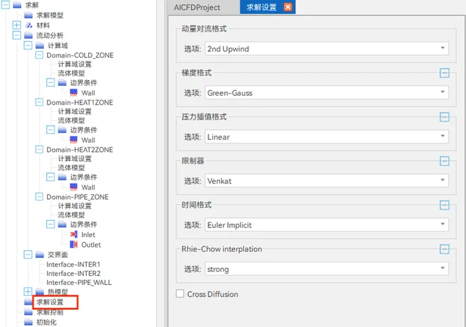Expand the 热模型 tree node
The image size is (466, 327).
click(x=28, y=291)
